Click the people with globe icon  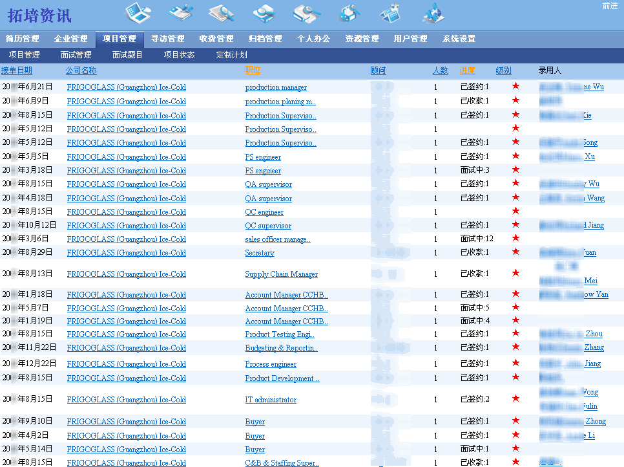[x=433, y=13]
